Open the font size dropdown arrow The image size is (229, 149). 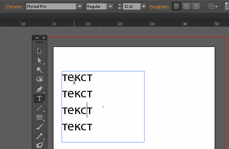click(x=144, y=7)
